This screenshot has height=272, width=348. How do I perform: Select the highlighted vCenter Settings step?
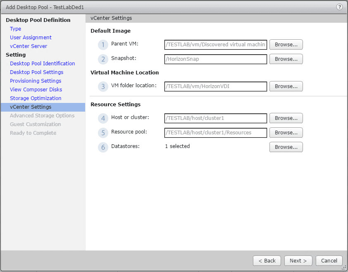tap(31, 107)
